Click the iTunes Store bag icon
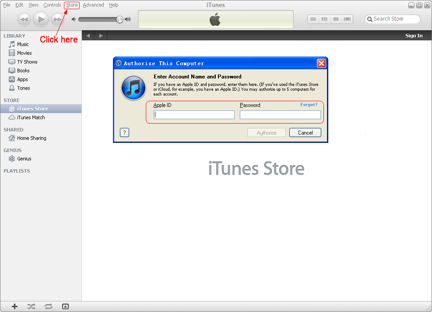This screenshot has height=312, width=432. click(x=12, y=109)
